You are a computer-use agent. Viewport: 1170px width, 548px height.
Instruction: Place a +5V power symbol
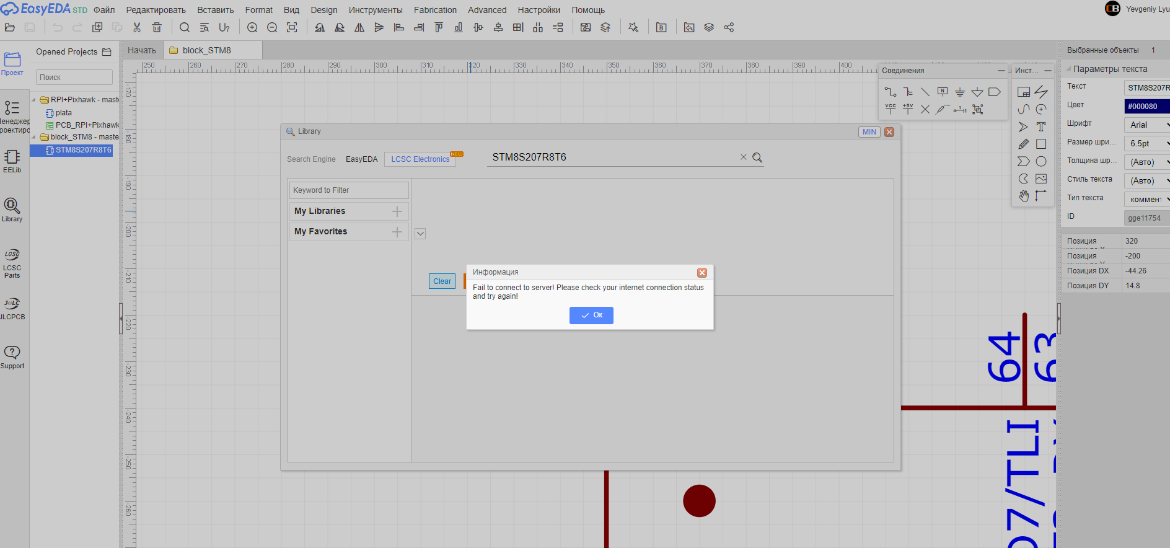[x=908, y=109]
